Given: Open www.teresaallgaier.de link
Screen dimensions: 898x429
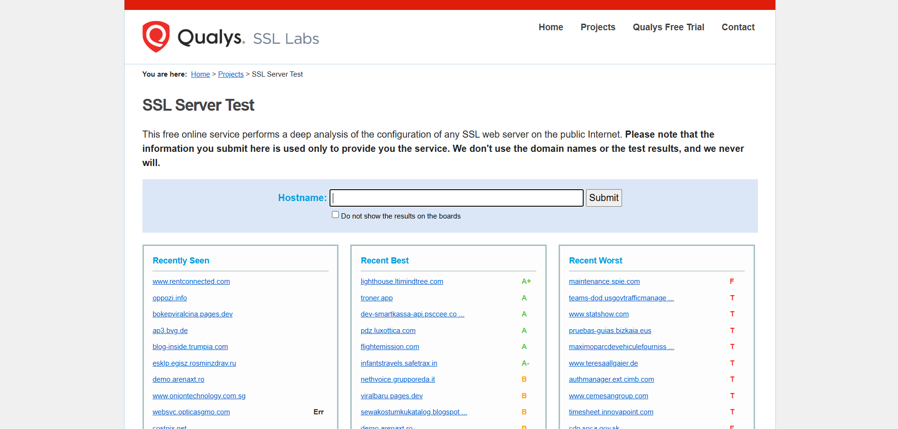Looking at the screenshot, I should click(604, 363).
